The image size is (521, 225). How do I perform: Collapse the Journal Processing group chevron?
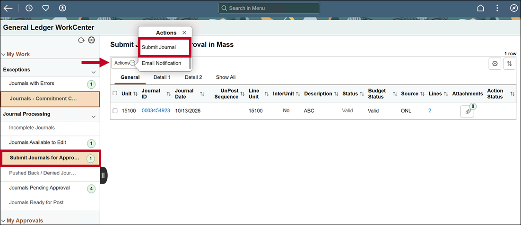pyautogui.click(x=93, y=117)
